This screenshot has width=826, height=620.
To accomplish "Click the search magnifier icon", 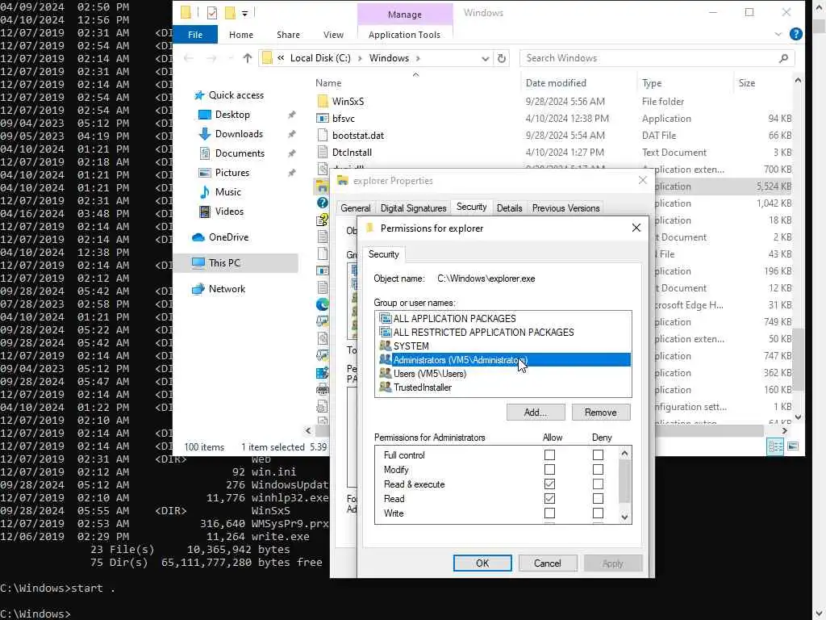I will (x=783, y=58).
